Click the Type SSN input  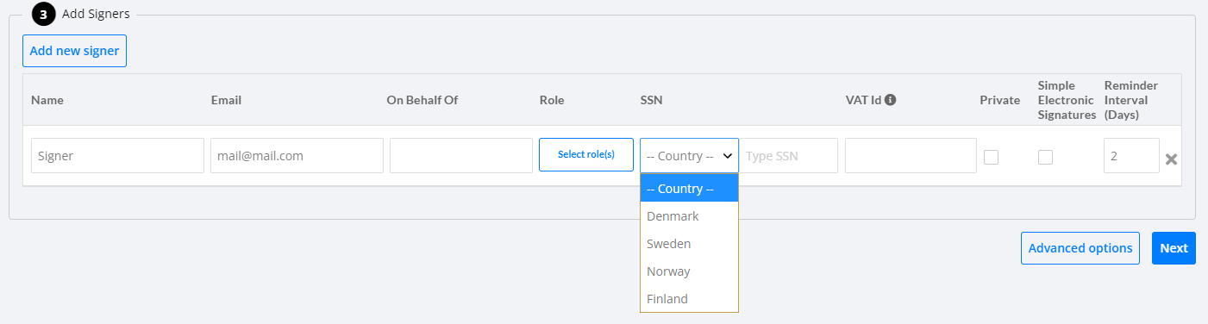point(788,156)
